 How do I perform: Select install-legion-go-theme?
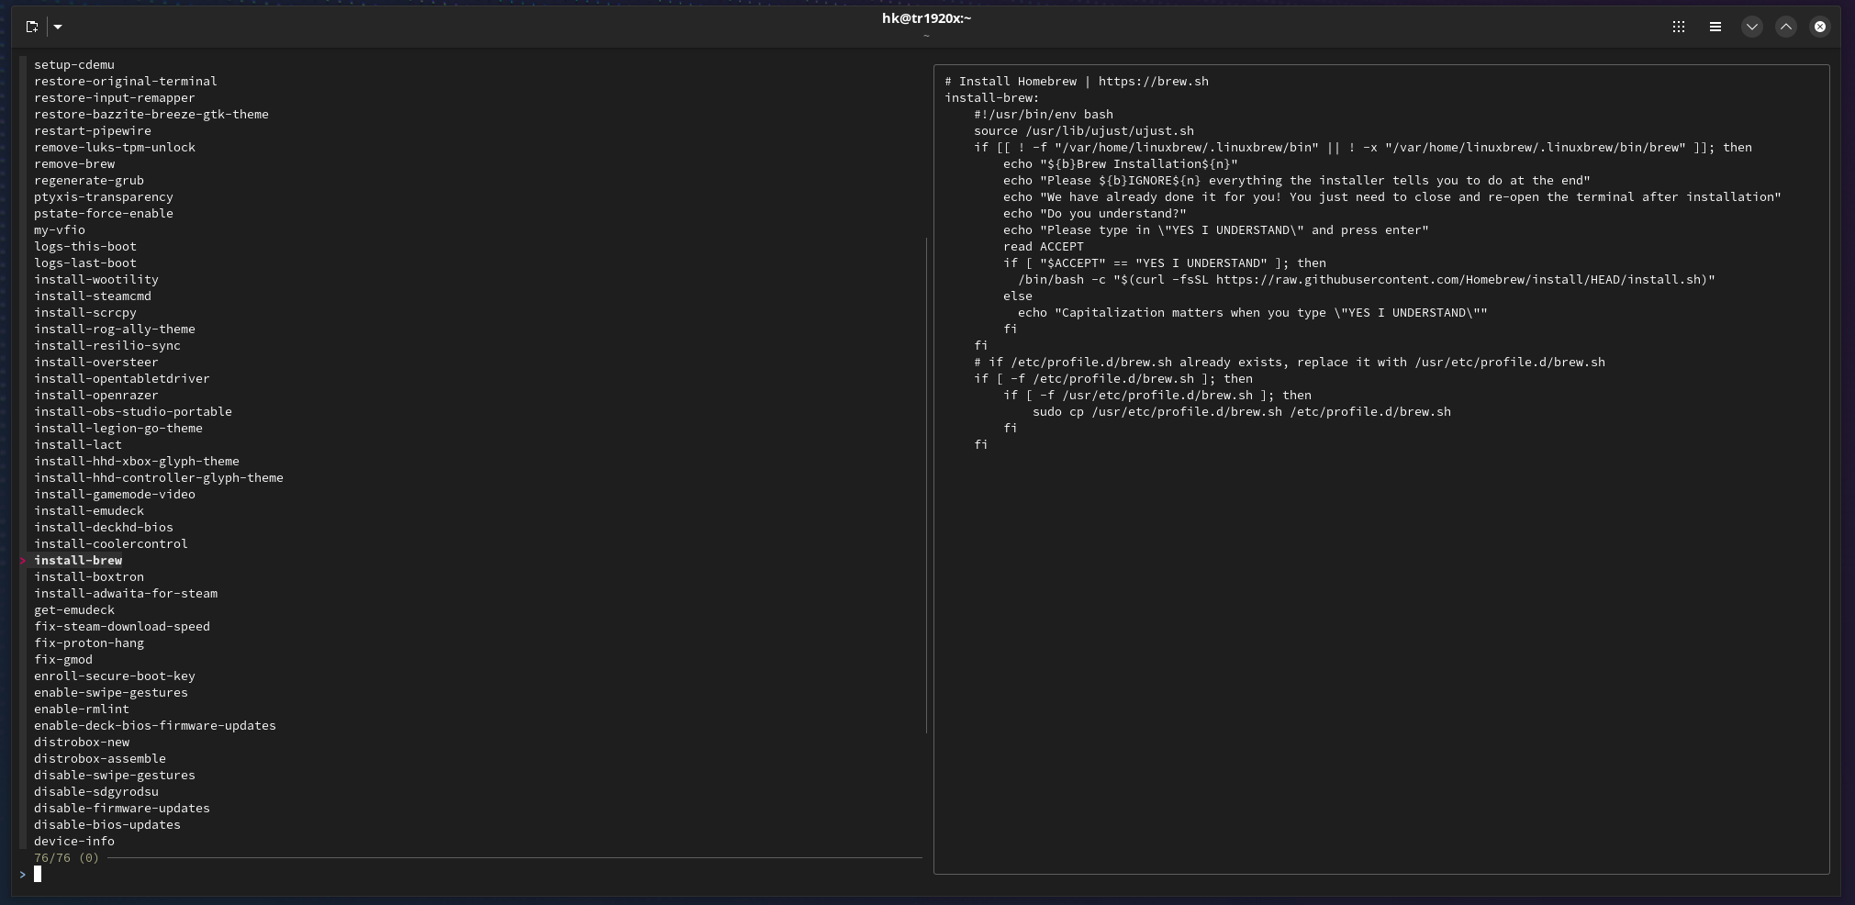[118, 429]
